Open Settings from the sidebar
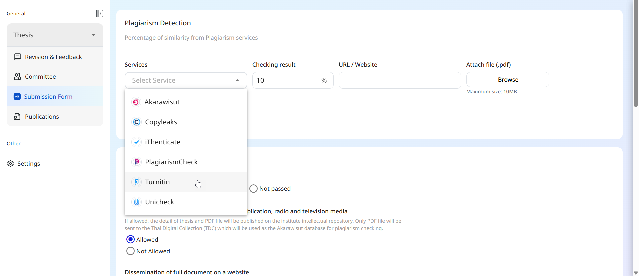Screen dimensions: 639x276 24,164
